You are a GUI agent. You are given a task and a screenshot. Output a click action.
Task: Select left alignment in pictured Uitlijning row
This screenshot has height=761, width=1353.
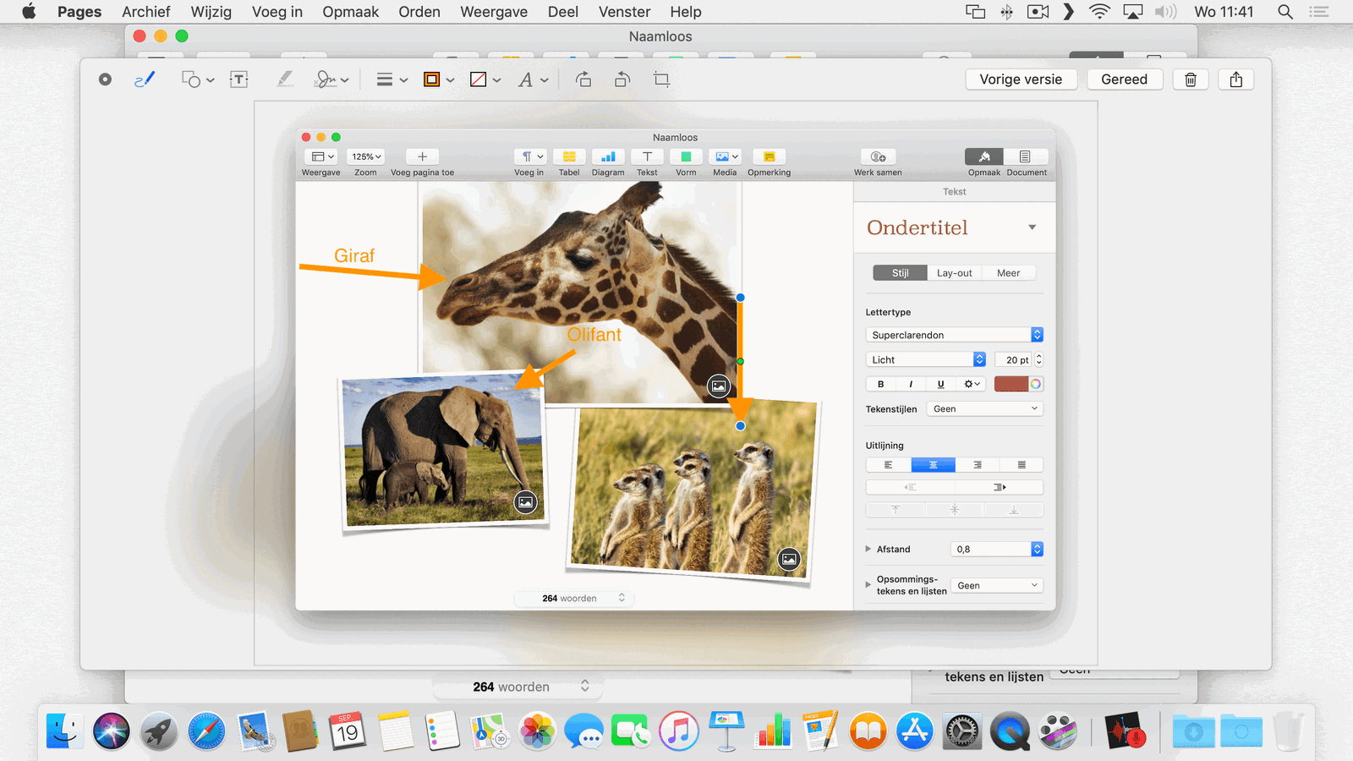pyautogui.click(x=888, y=465)
